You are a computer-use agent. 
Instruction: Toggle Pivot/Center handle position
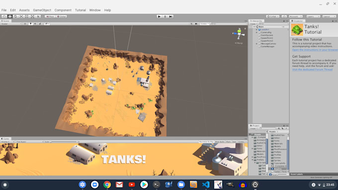tap(50, 16)
